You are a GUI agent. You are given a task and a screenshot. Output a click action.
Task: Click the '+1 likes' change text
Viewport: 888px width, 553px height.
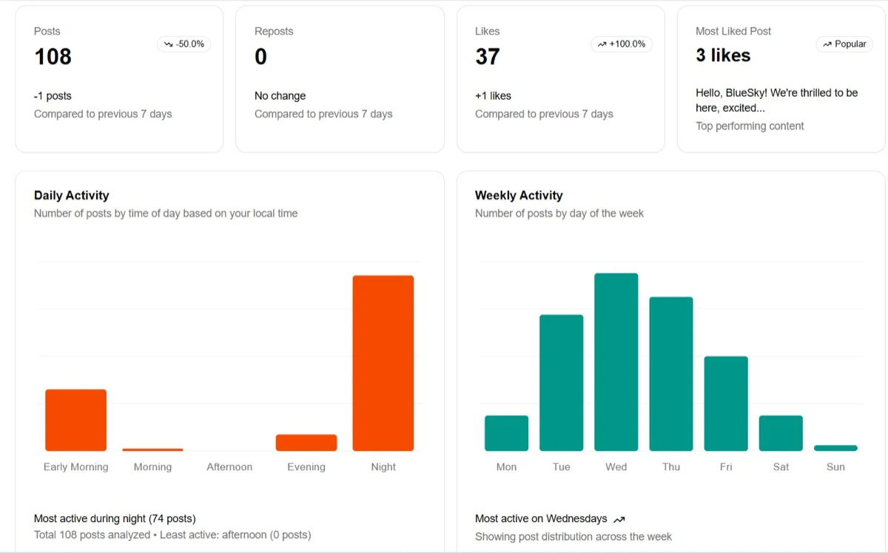[493, 96]
